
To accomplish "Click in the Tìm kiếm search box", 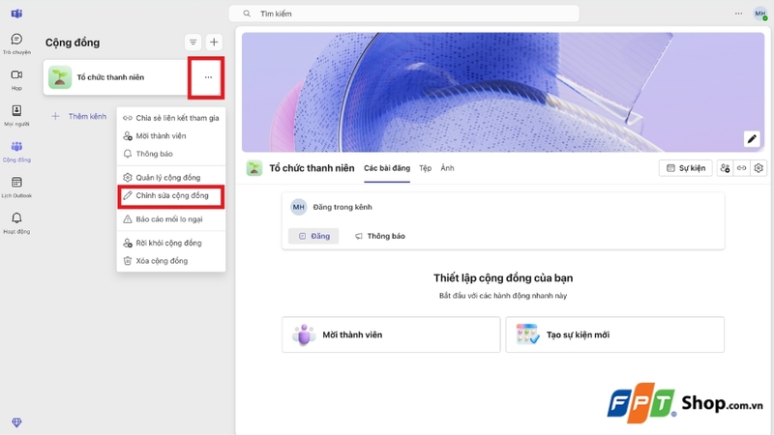I will pyautogui.click(x=403, y=14).
